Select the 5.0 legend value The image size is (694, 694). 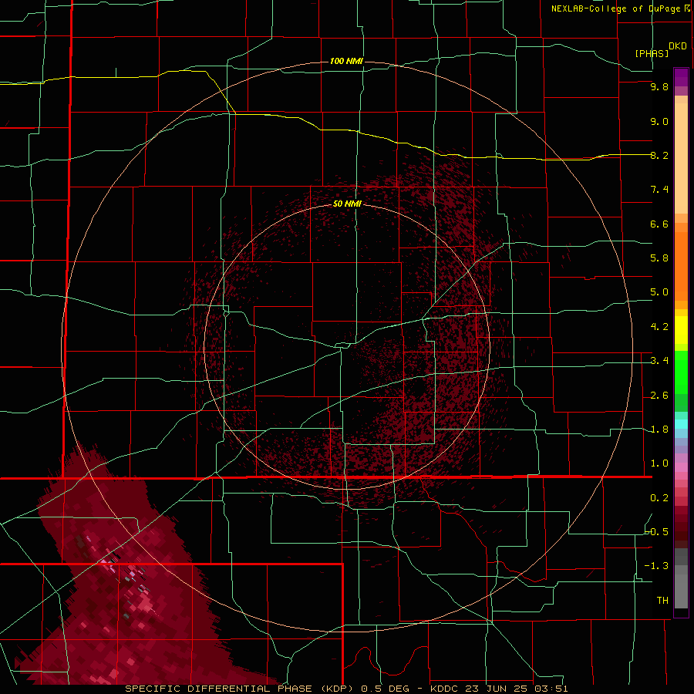(x=659, y=292)
